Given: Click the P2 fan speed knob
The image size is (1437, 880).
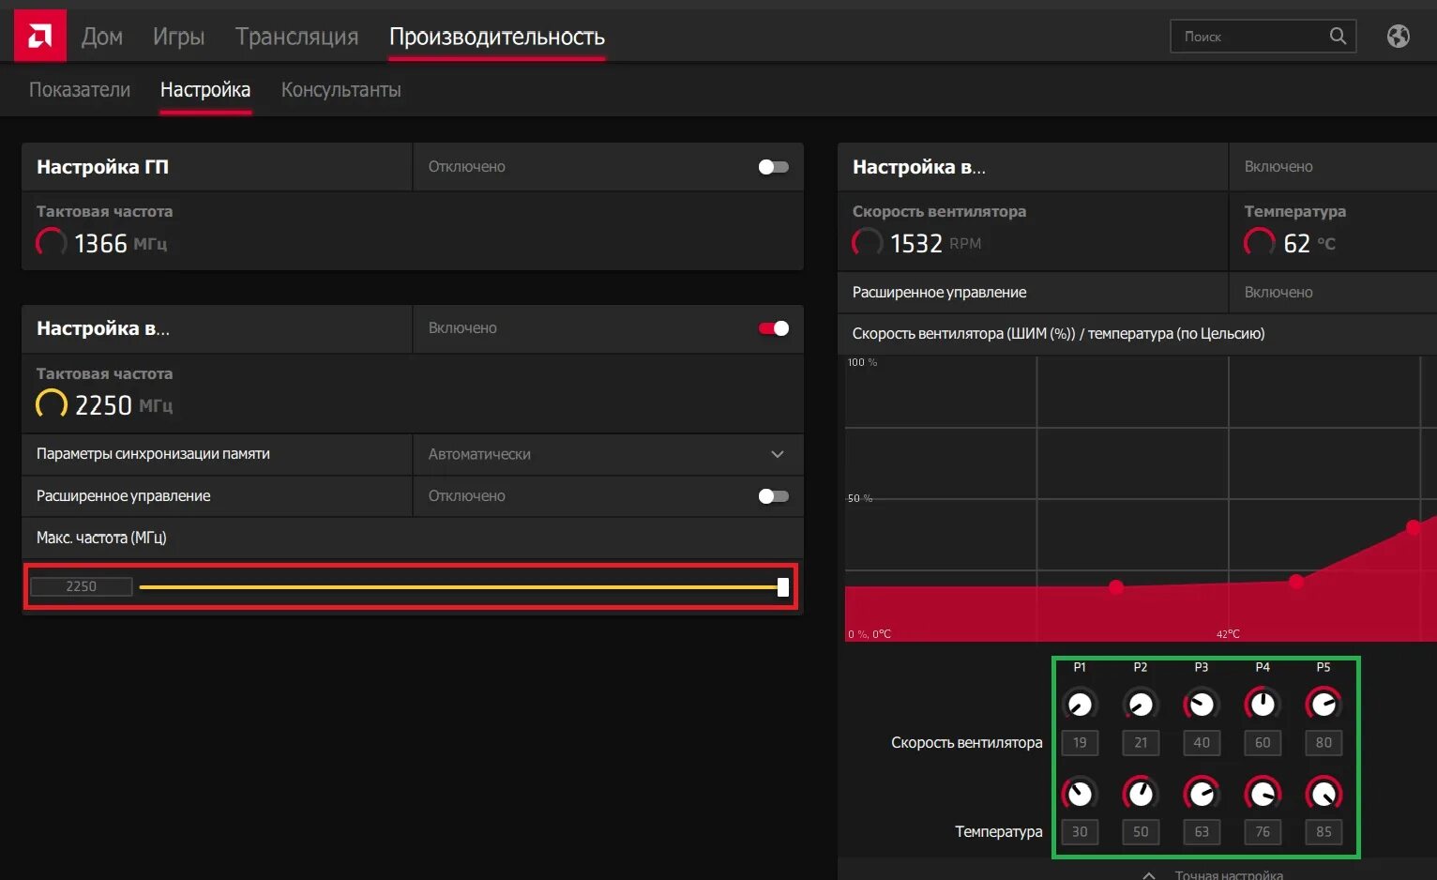Looking at the screenshot, I should point(1141,704).
